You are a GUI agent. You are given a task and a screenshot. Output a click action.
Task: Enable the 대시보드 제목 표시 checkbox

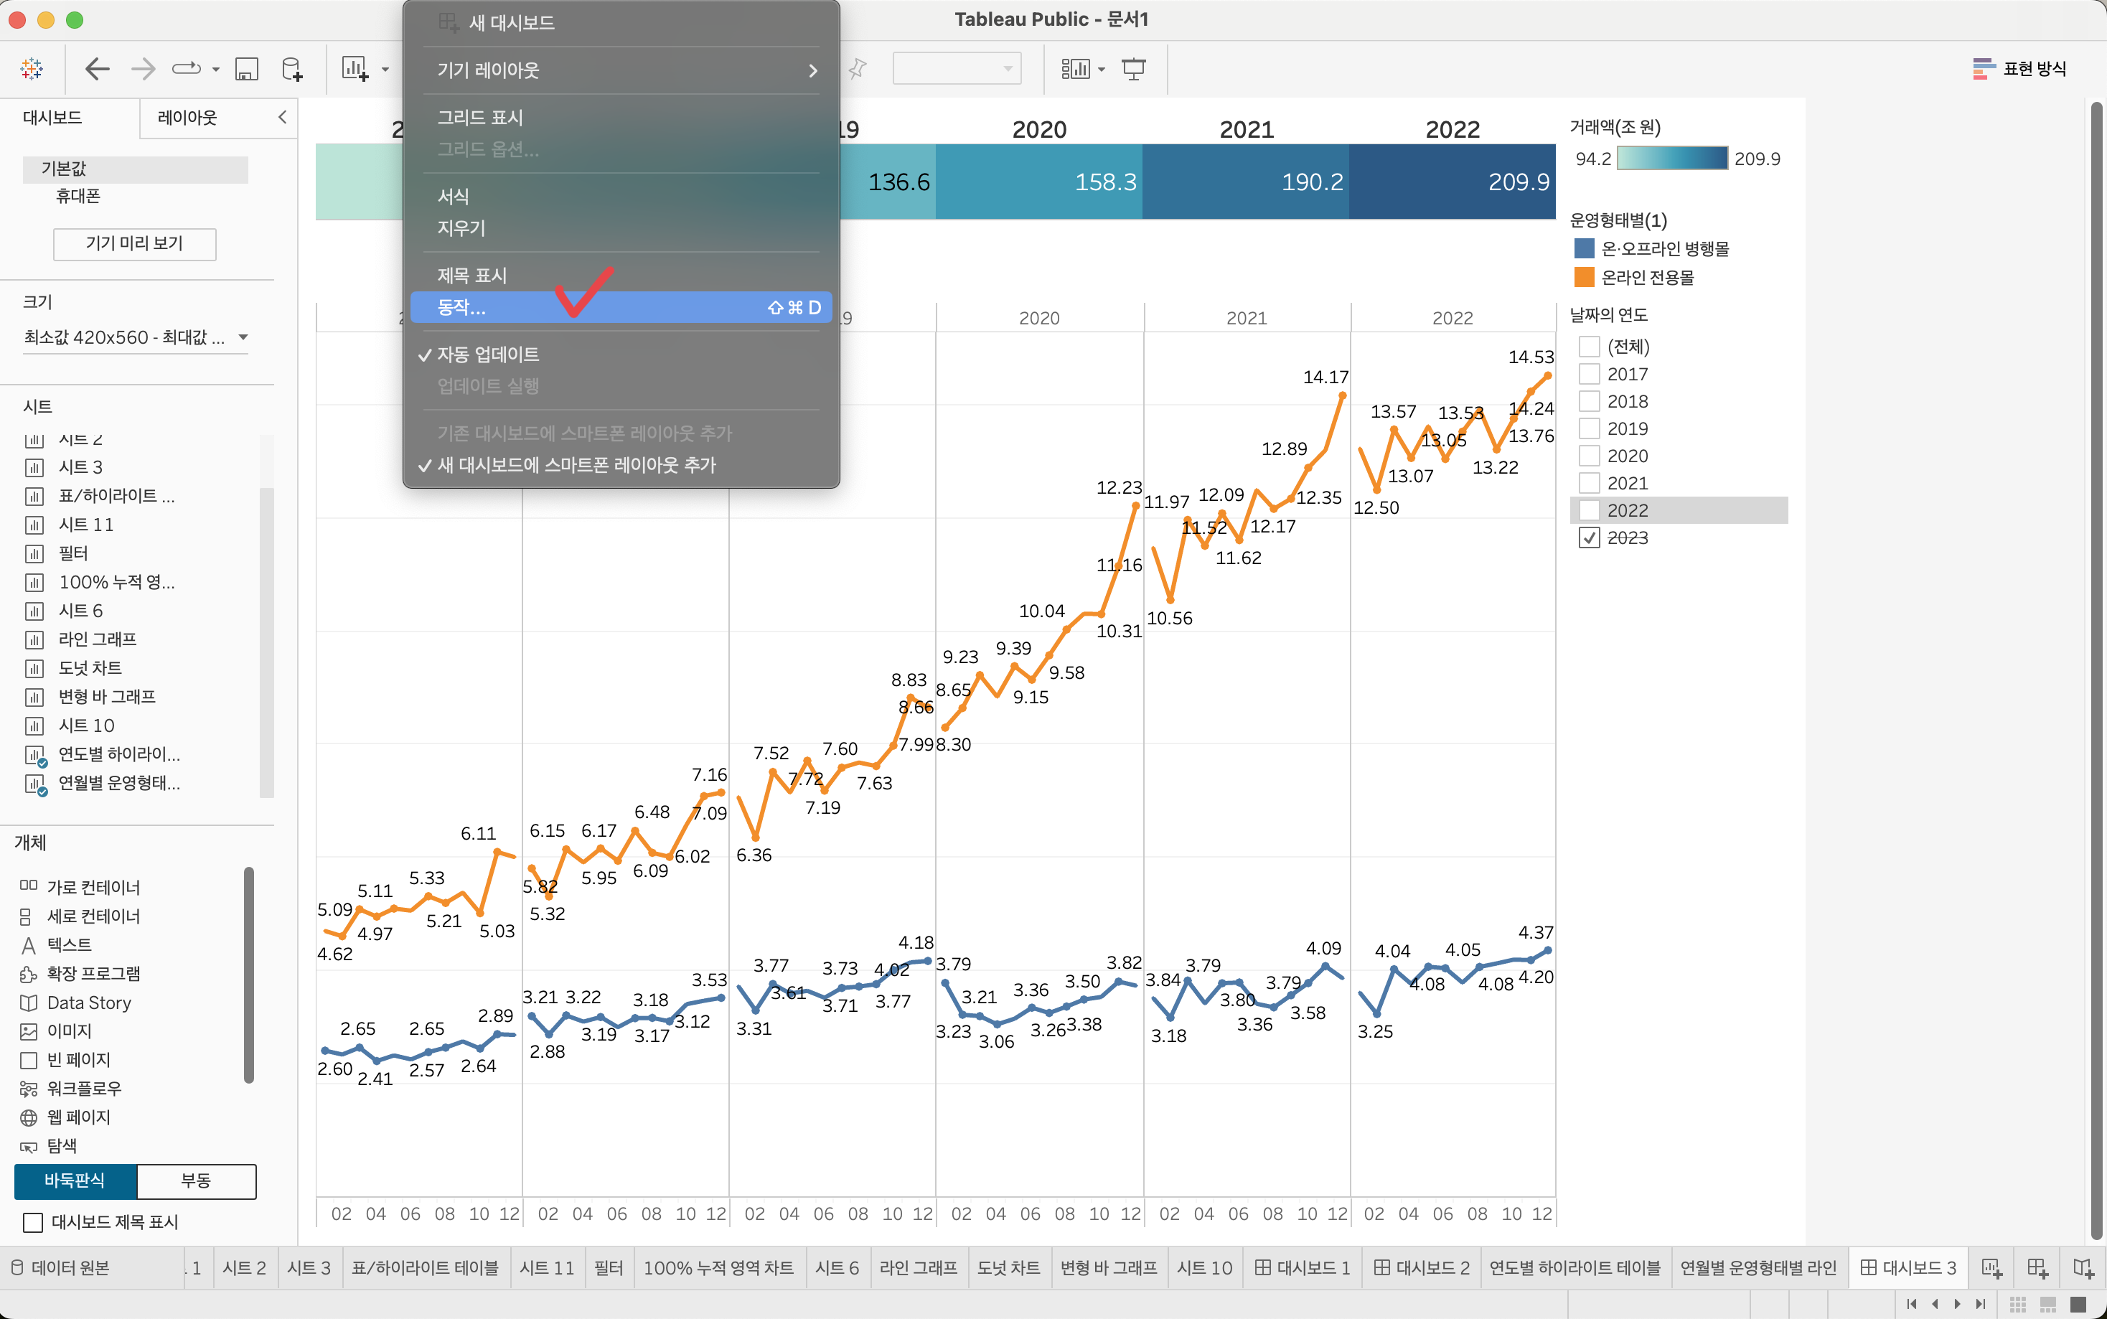(x=33, y=1222)
